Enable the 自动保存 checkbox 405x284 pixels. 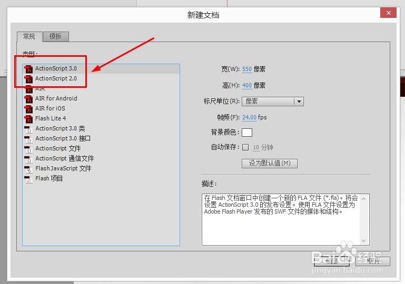coord(245,148)
